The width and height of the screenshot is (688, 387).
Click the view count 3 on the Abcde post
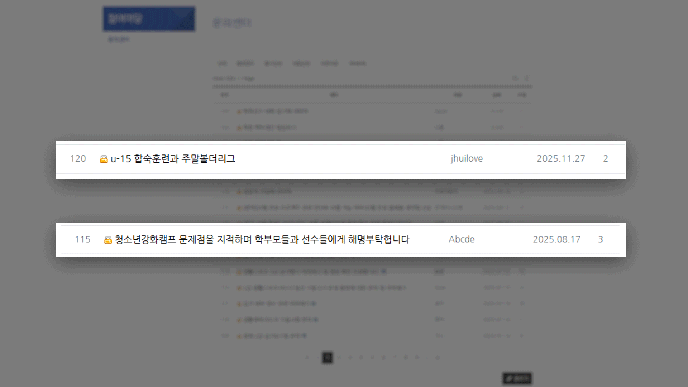pos(601,239)
